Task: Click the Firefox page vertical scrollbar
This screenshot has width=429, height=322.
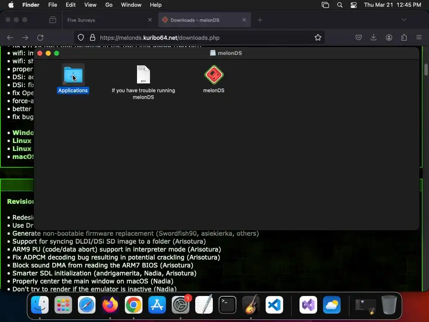Action: (426, 70)
